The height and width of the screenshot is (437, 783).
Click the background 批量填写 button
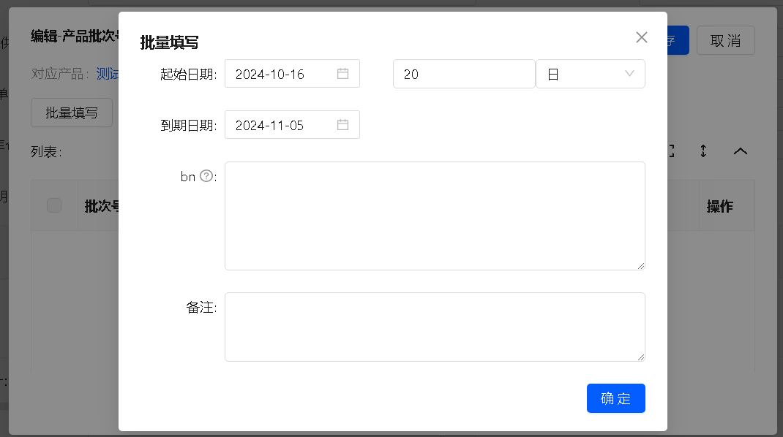(71, 113)
